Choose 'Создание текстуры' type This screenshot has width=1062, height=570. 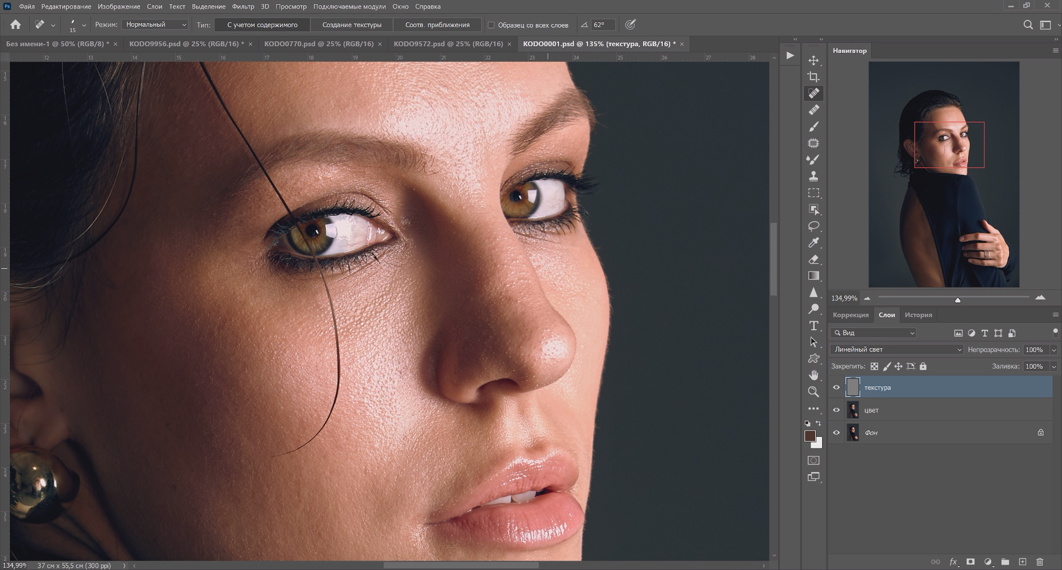tap(352, 25)
